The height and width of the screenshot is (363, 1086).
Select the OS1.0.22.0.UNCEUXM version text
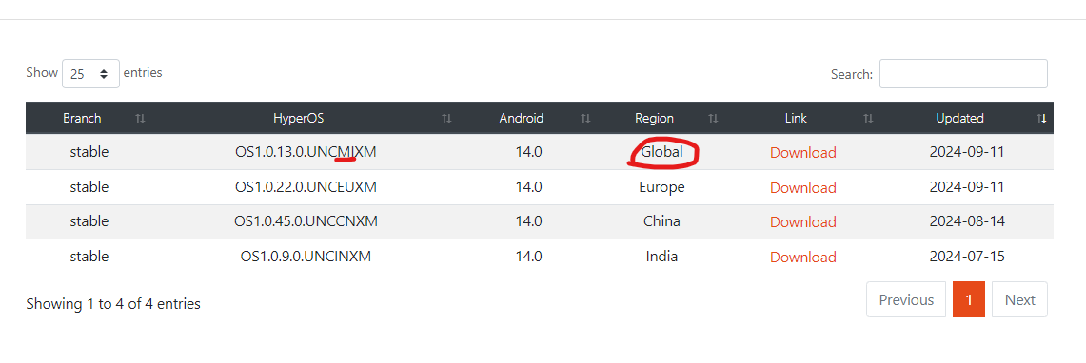click(306, 186)
